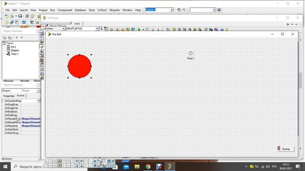Viewport: 305px width, 171px height.
Task: Open Google Chrome from the taskbar
Action: click(148, 167)
